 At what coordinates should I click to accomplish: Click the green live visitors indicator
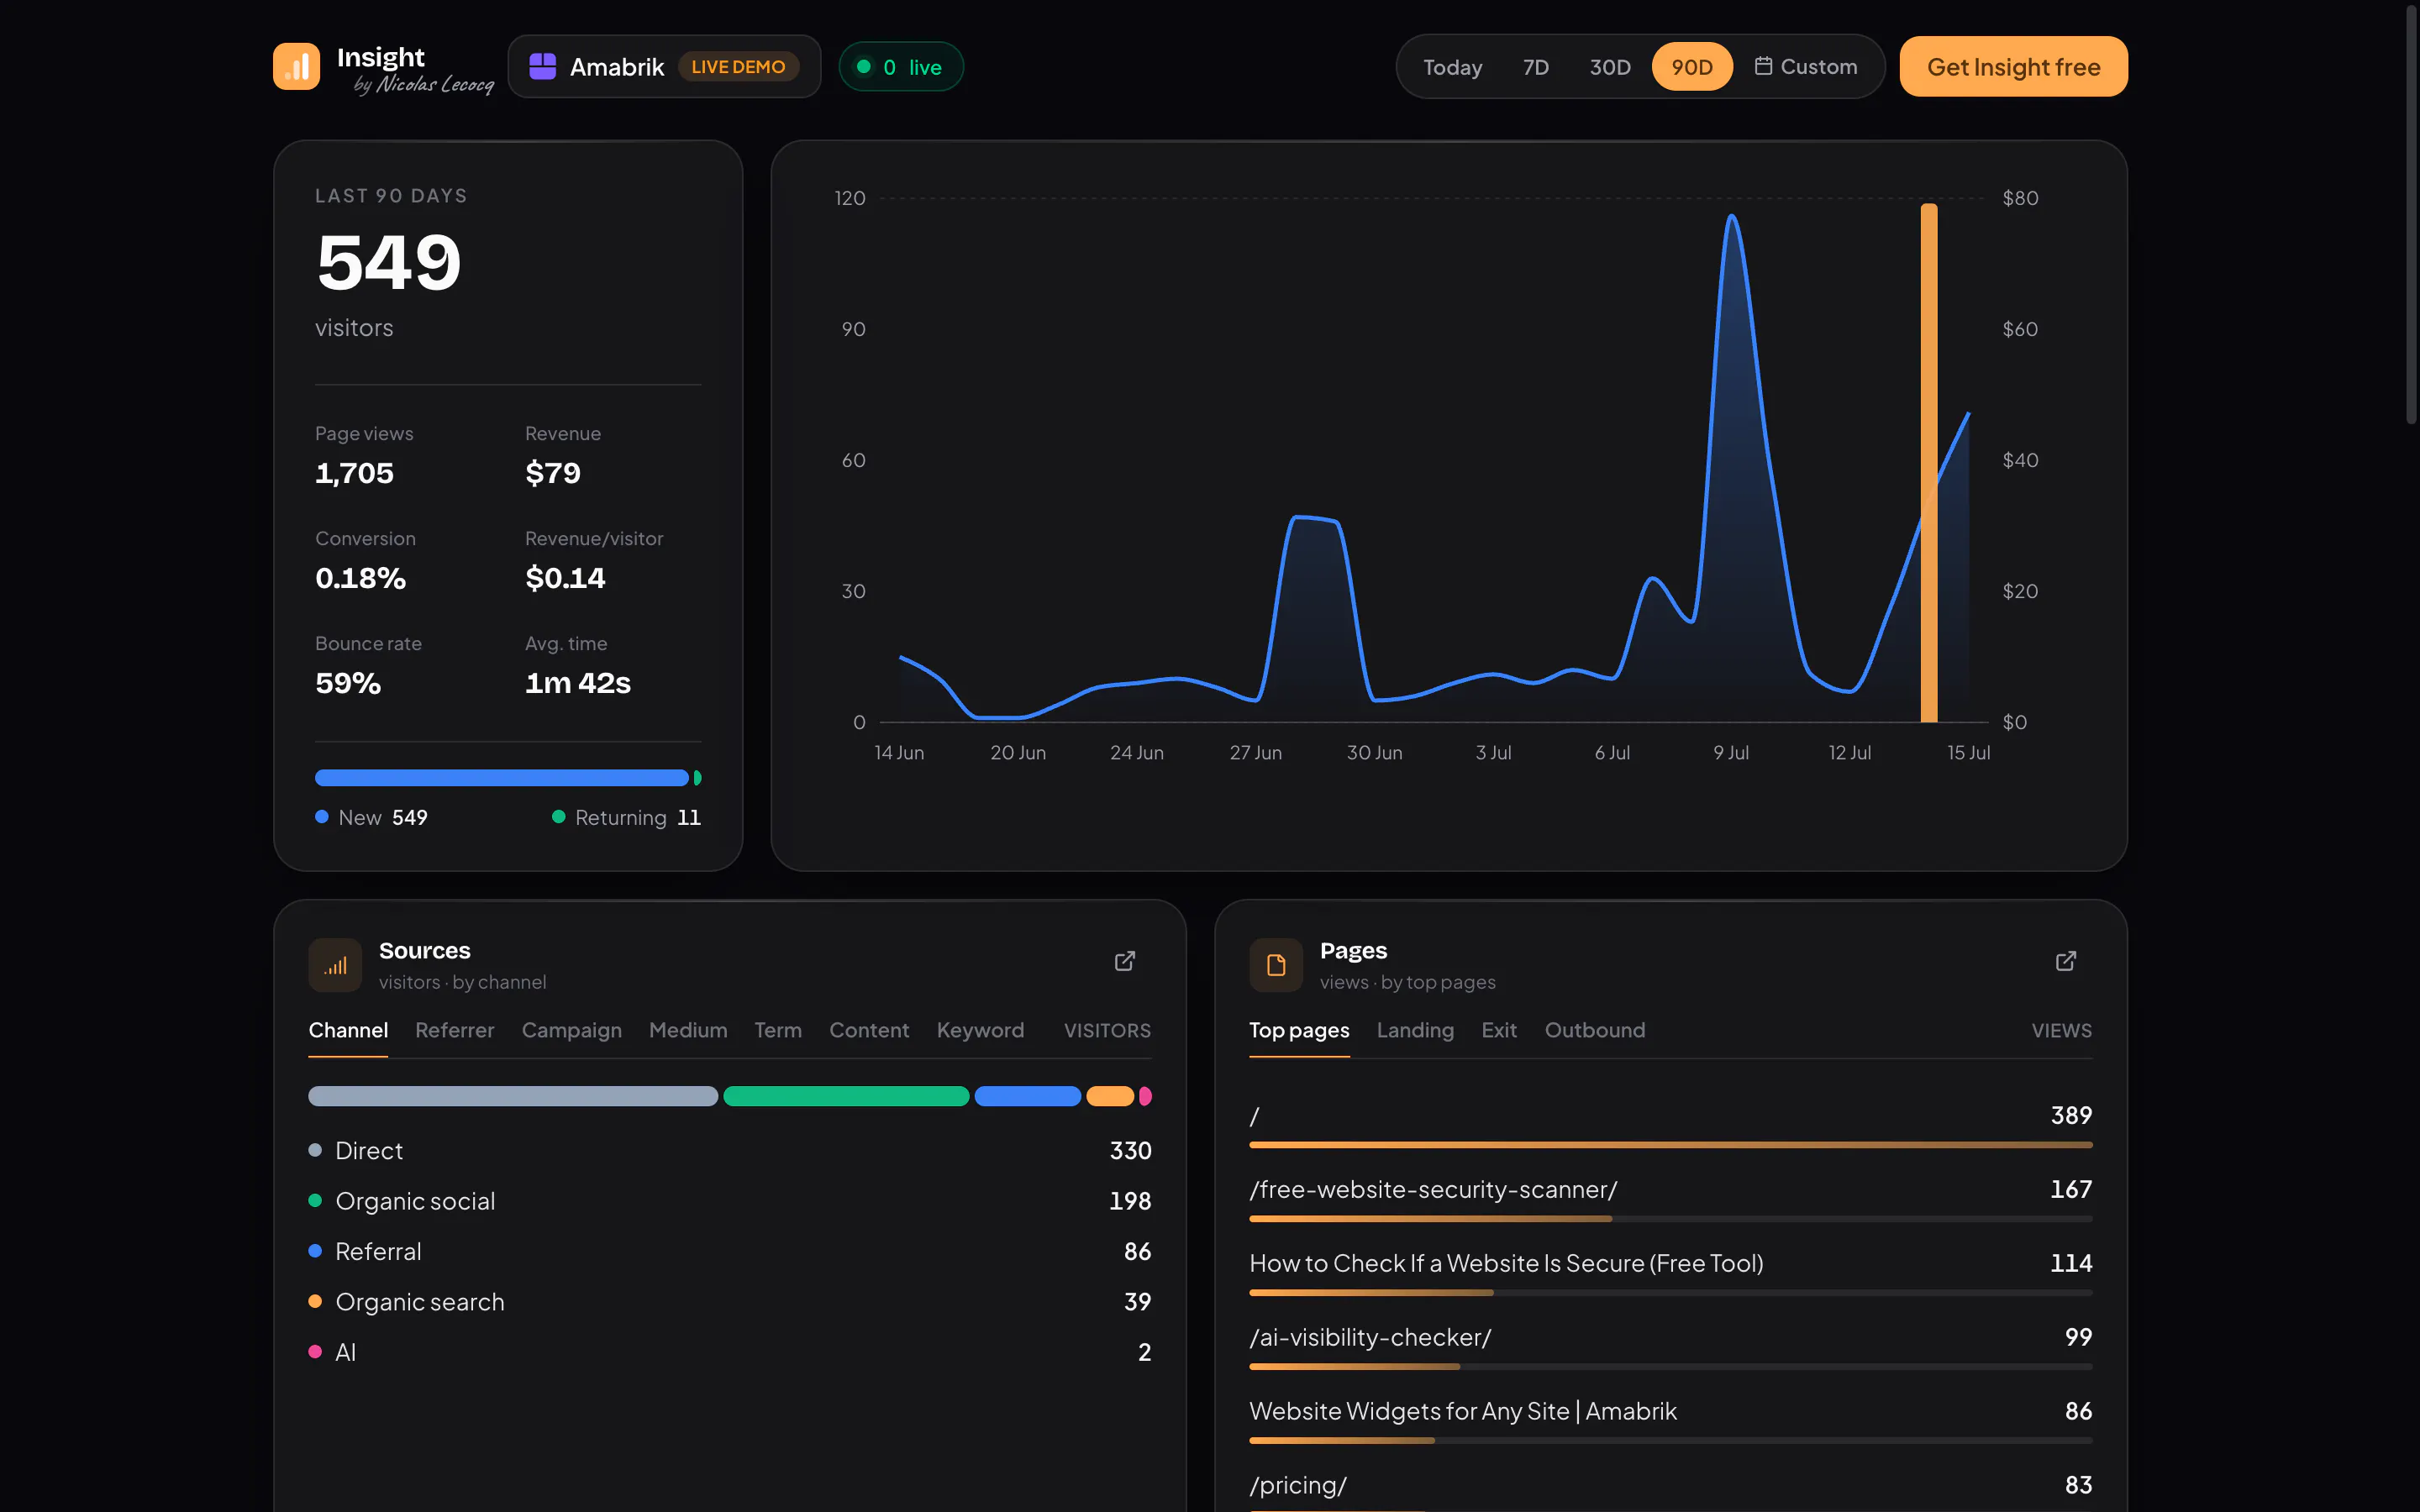[x=901, y=67]
